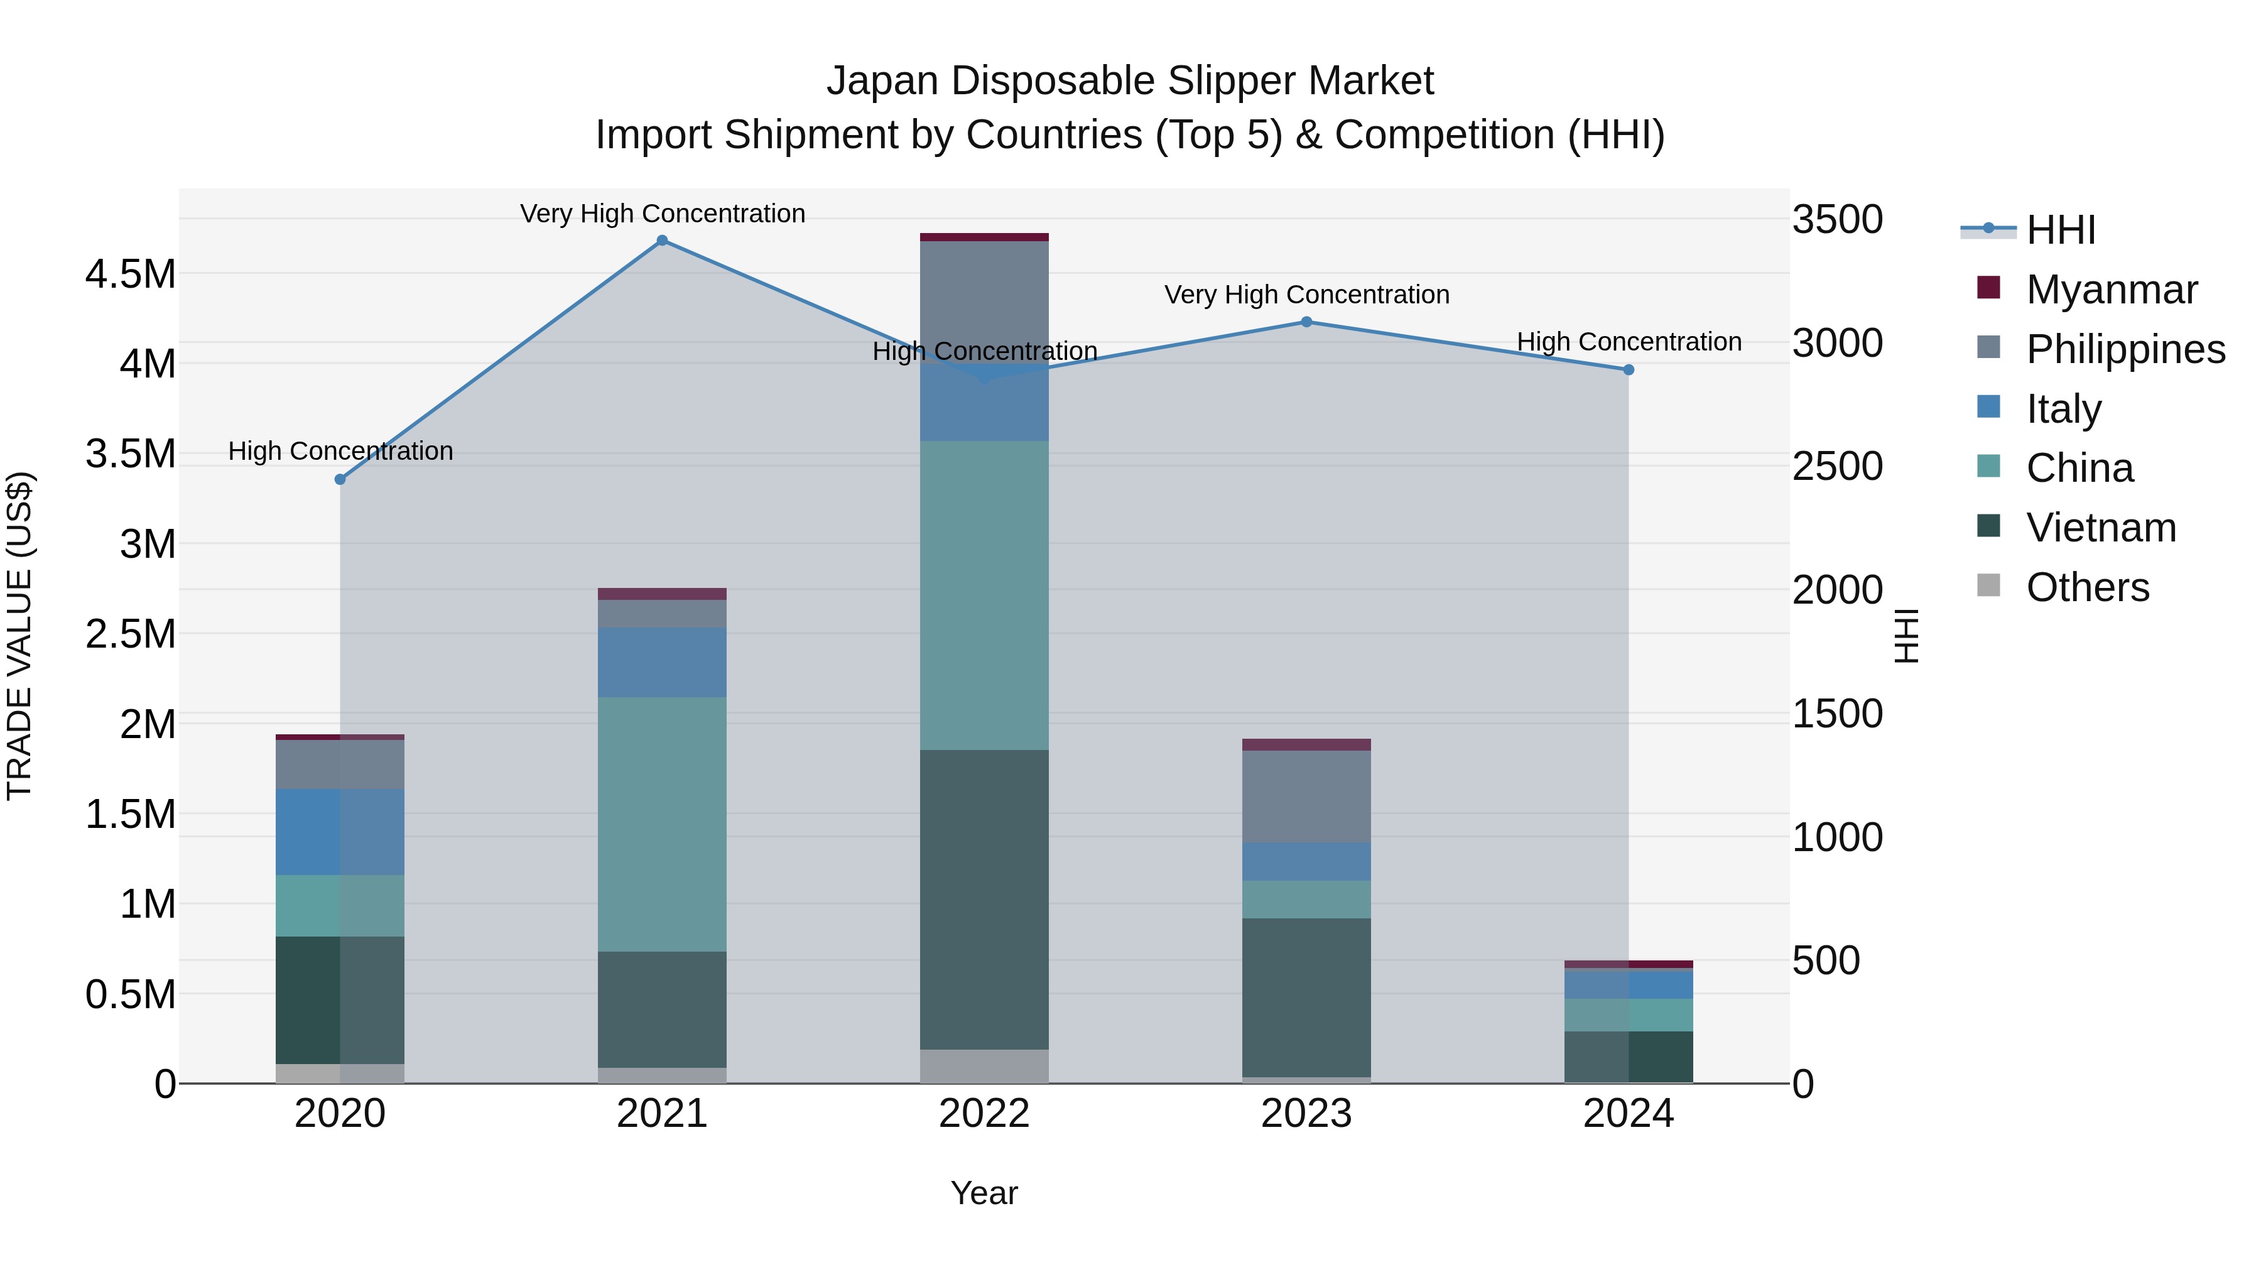Image resolution: width=2261 pixels, height=1272 pixels.
Task: Click the Myanmar segment of the 2023 bar
Action: 1306,744
